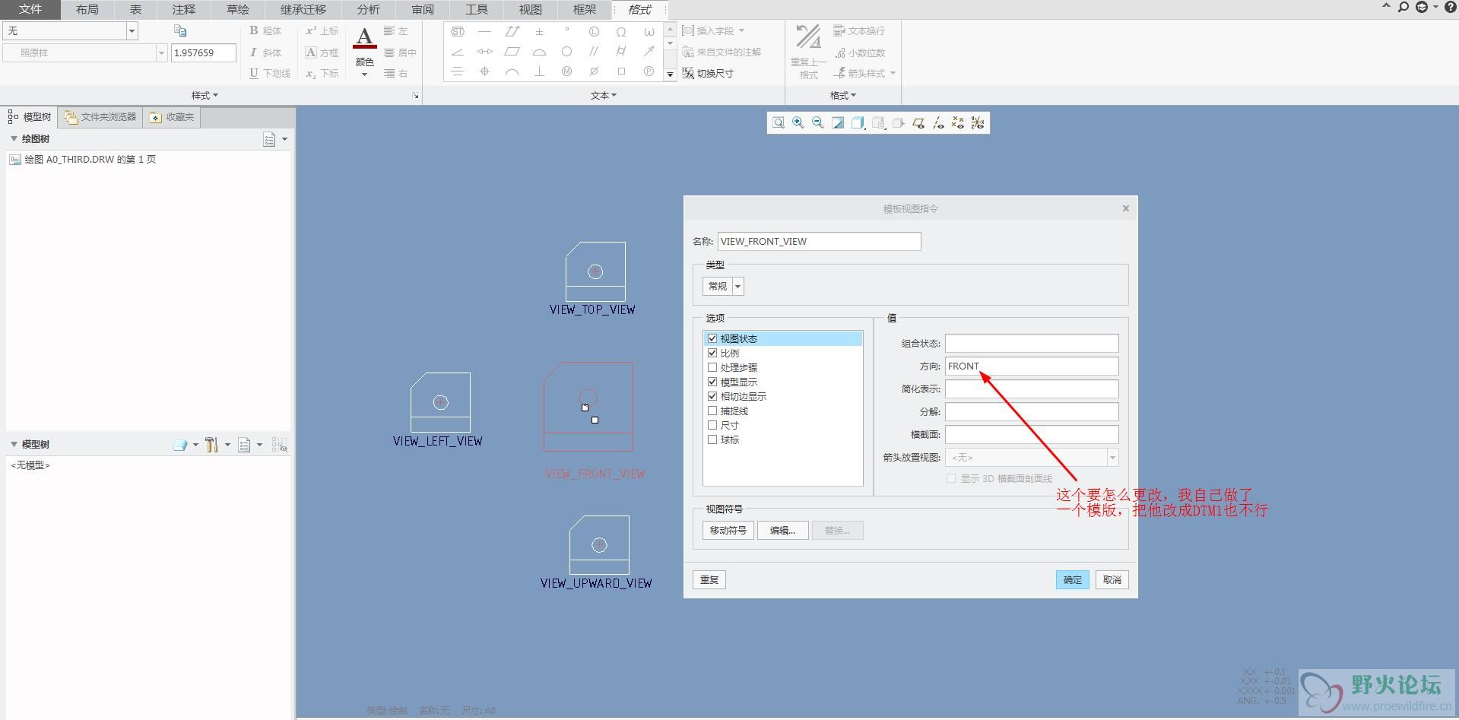The image size is (1459, 720).
Task: Toggle coordinate system display icon
Action: [978, 122]
